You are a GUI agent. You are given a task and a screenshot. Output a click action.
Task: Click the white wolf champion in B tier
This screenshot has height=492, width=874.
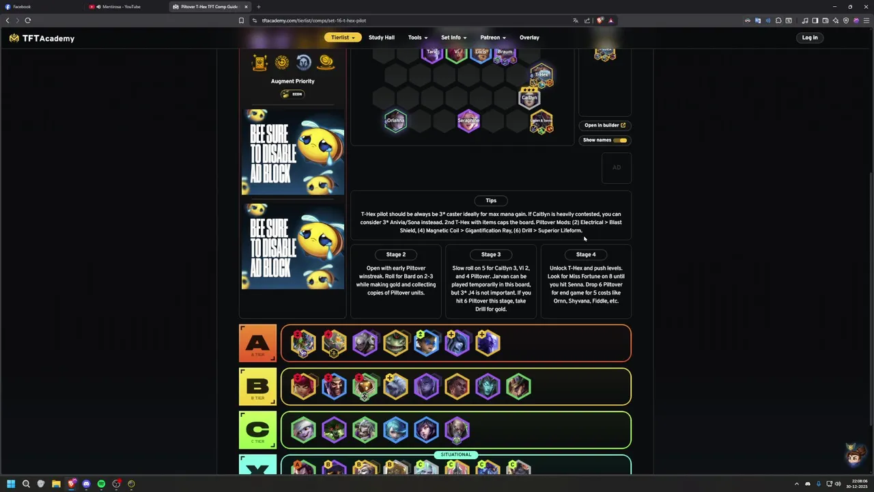(x=395, y=387)
